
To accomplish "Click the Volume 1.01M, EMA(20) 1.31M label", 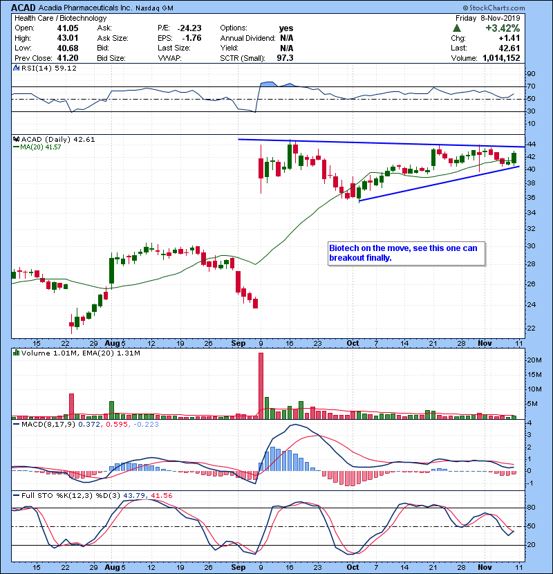I will coord(80,353).
